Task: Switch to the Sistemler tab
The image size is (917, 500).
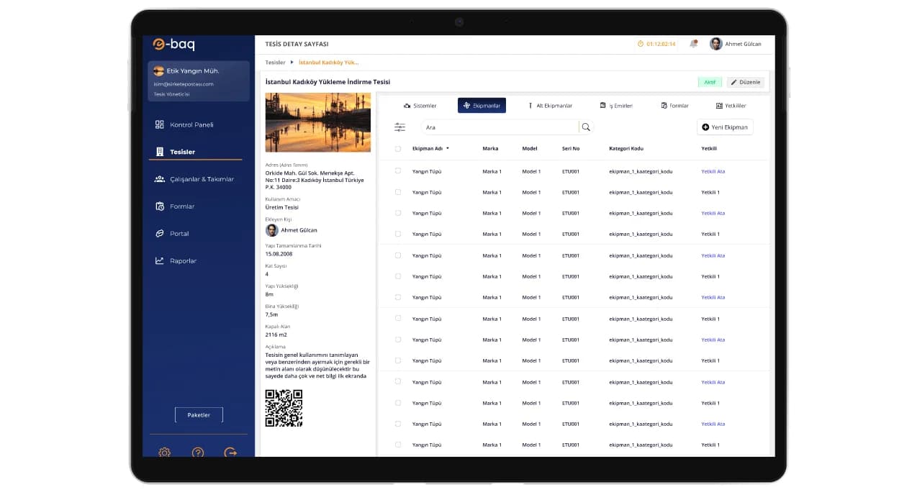Action: [x=420, y=106]
